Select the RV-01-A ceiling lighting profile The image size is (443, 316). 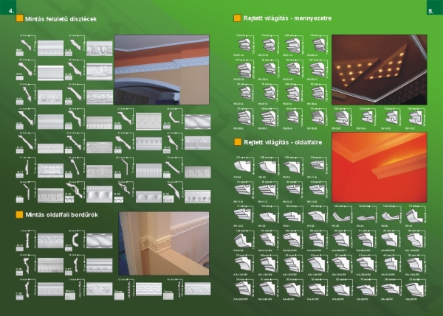tap(244, 45)
